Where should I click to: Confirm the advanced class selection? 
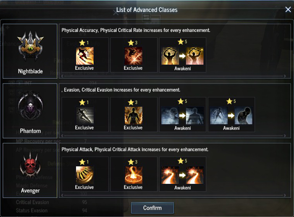click(x=152, y=208)
